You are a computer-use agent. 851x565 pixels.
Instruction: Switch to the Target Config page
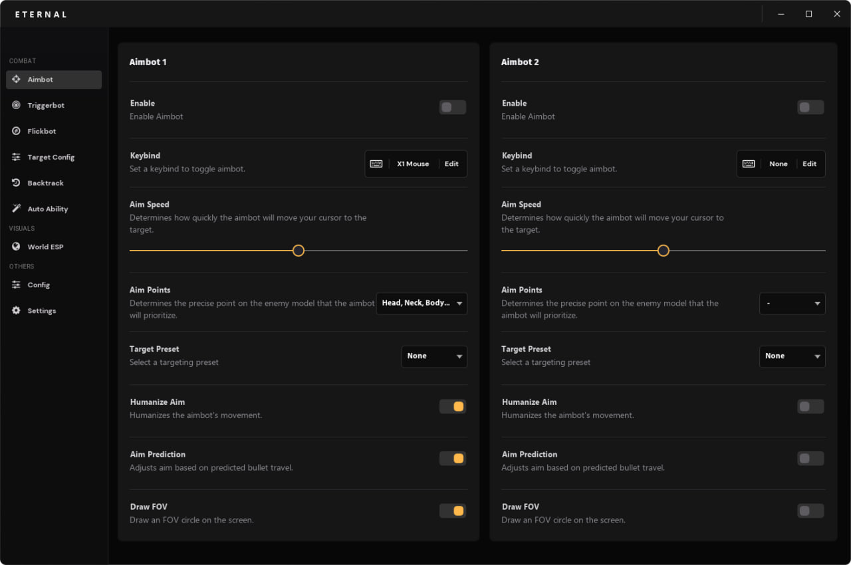[51, 157]
